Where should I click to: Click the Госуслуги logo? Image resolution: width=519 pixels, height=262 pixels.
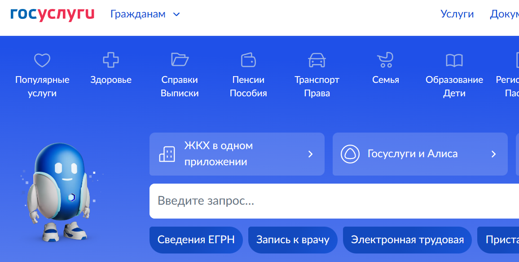click(x=52, y=13)
